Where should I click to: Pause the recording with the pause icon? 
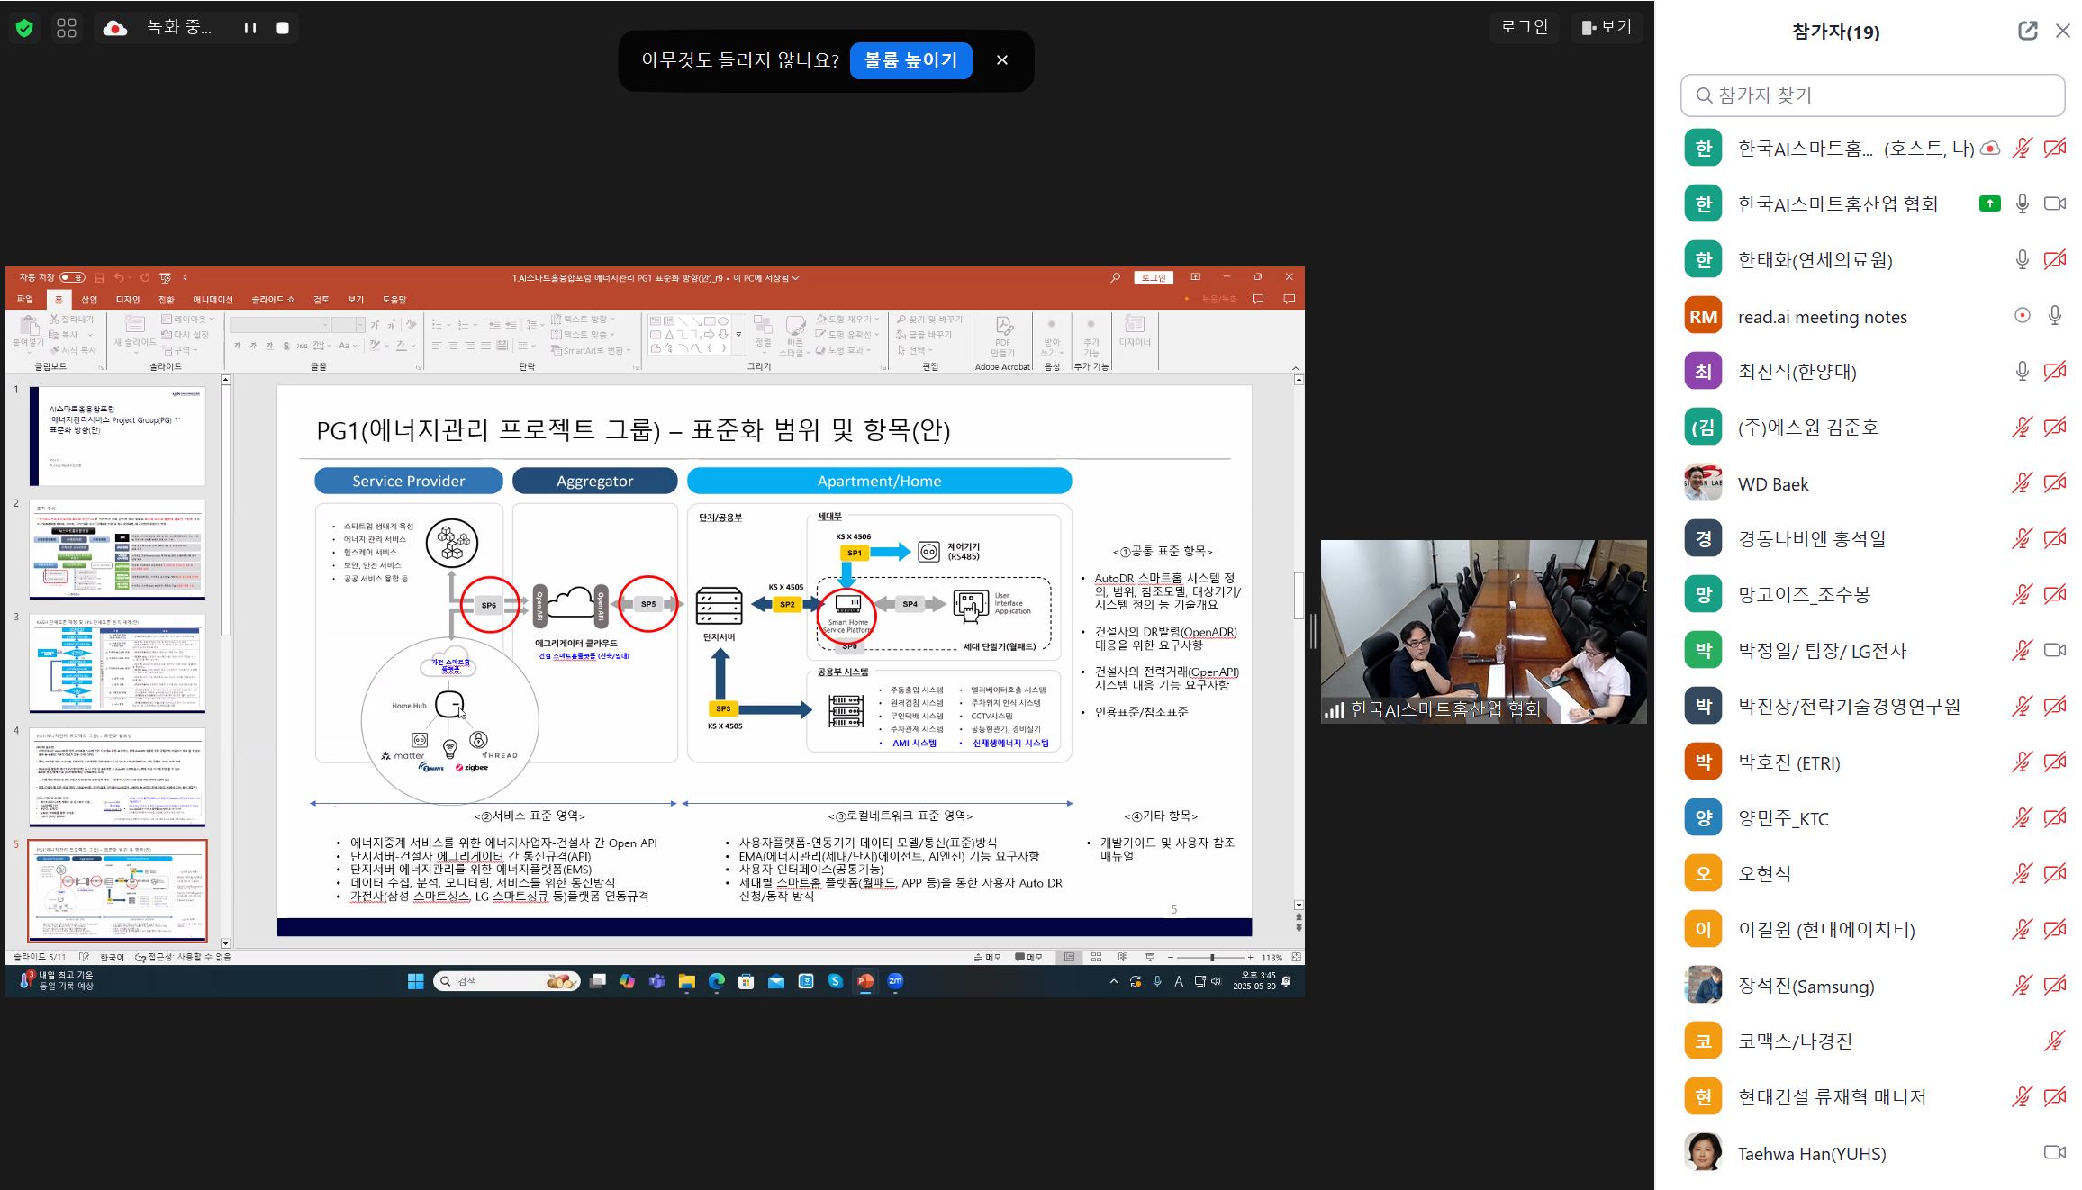(x=250, y=28)
